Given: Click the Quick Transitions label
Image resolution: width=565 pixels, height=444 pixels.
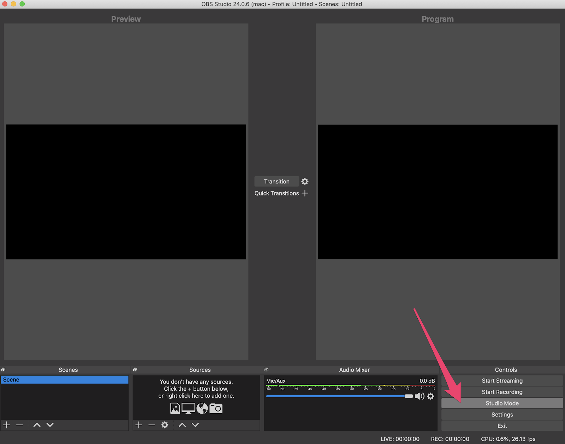Looking at the screenshot, I should [x=276, y=193].
